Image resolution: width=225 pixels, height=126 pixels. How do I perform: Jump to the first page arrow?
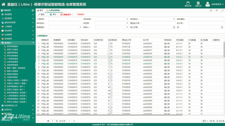(x=38, y=121)
